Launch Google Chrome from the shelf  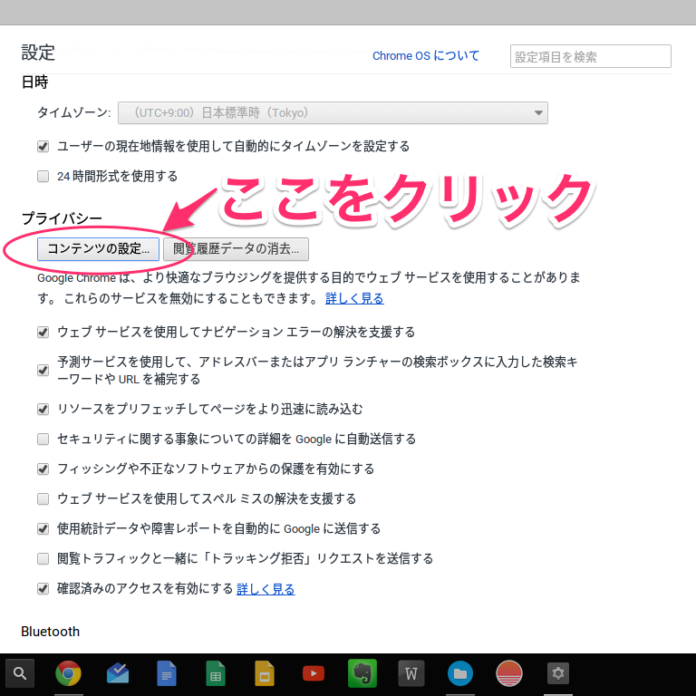[x=68, y=673]
